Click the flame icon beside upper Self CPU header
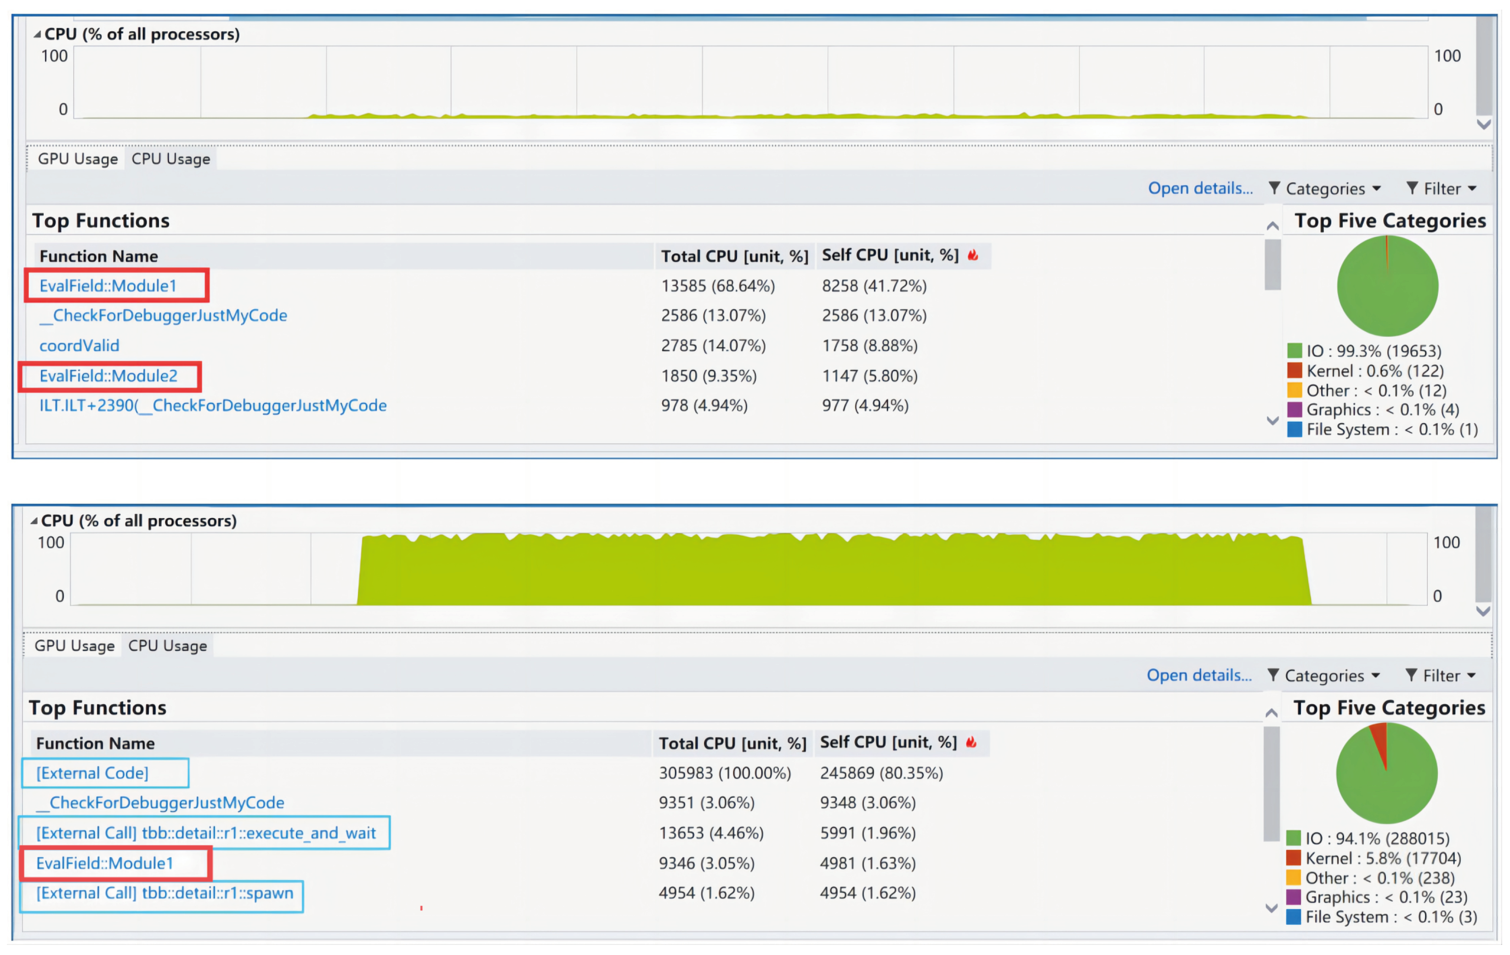Image resolution: width=1510 pixels, height=955 pixels. tap(973, 255)
